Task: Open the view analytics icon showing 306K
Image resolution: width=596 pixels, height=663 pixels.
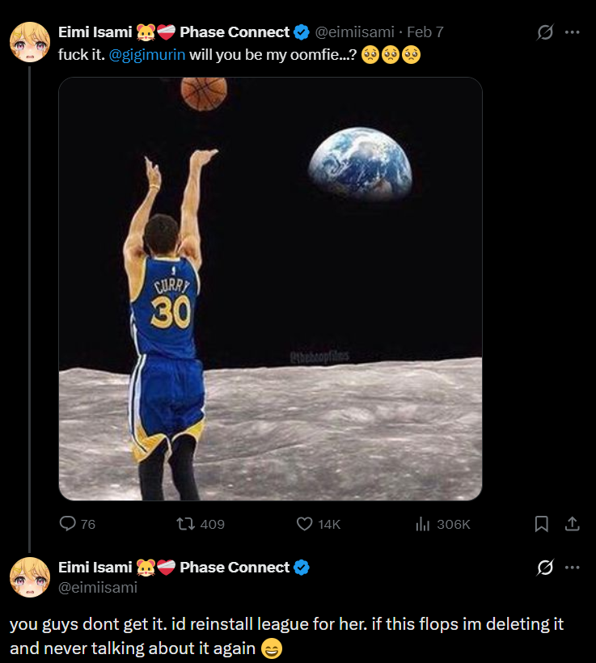Action: (x=422, y=524)
